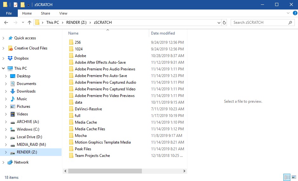
Task: Switch to the View ribbon tab
Action: (63, 13)
